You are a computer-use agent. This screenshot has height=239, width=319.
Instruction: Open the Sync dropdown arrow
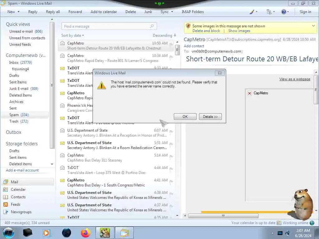click(x=172, y=12)
